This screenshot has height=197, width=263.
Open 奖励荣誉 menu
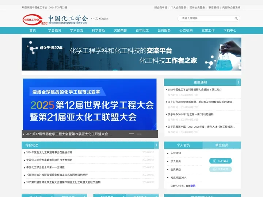click(x=120, y=31)
